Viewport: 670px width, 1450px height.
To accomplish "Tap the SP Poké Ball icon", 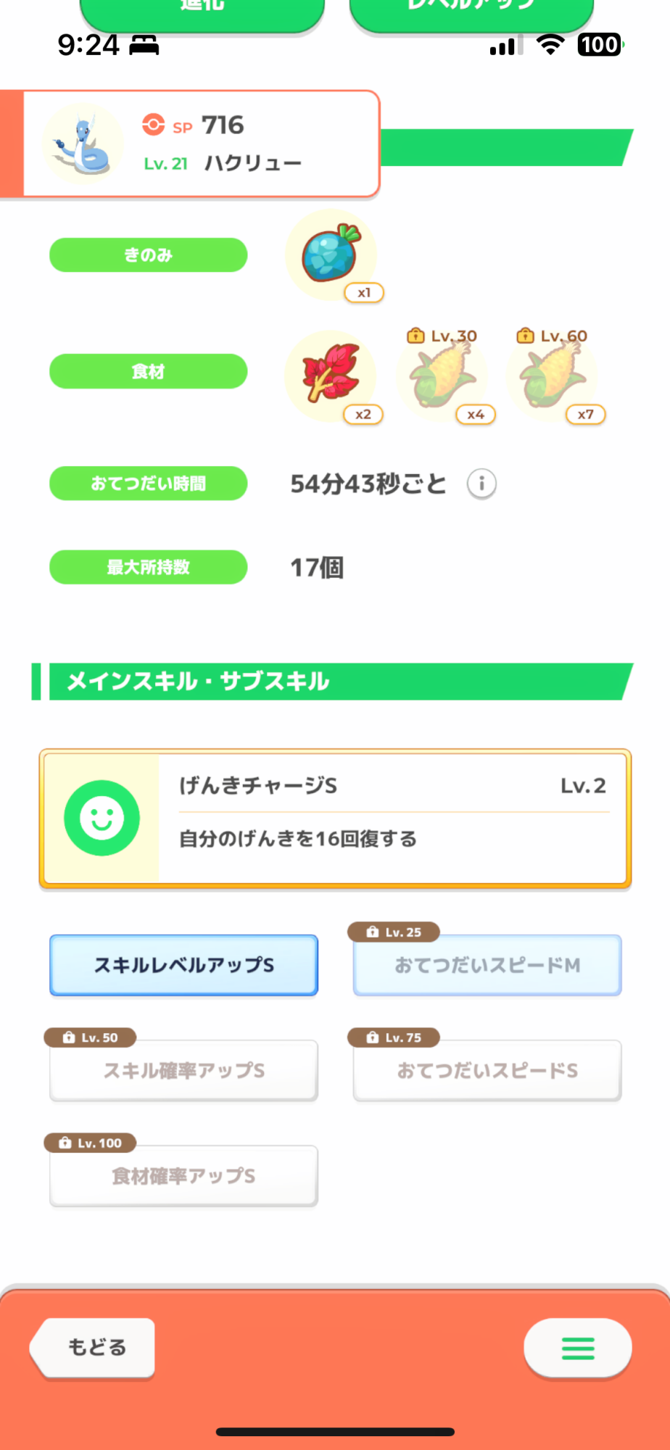I will point(153,125).
